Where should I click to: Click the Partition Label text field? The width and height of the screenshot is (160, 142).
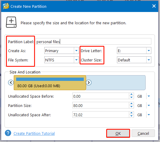[x=93, y=42]
